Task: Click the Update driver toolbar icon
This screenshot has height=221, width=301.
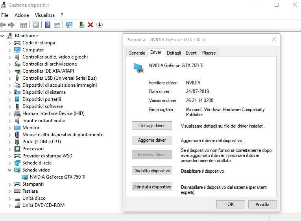Action: click(82, 25)
